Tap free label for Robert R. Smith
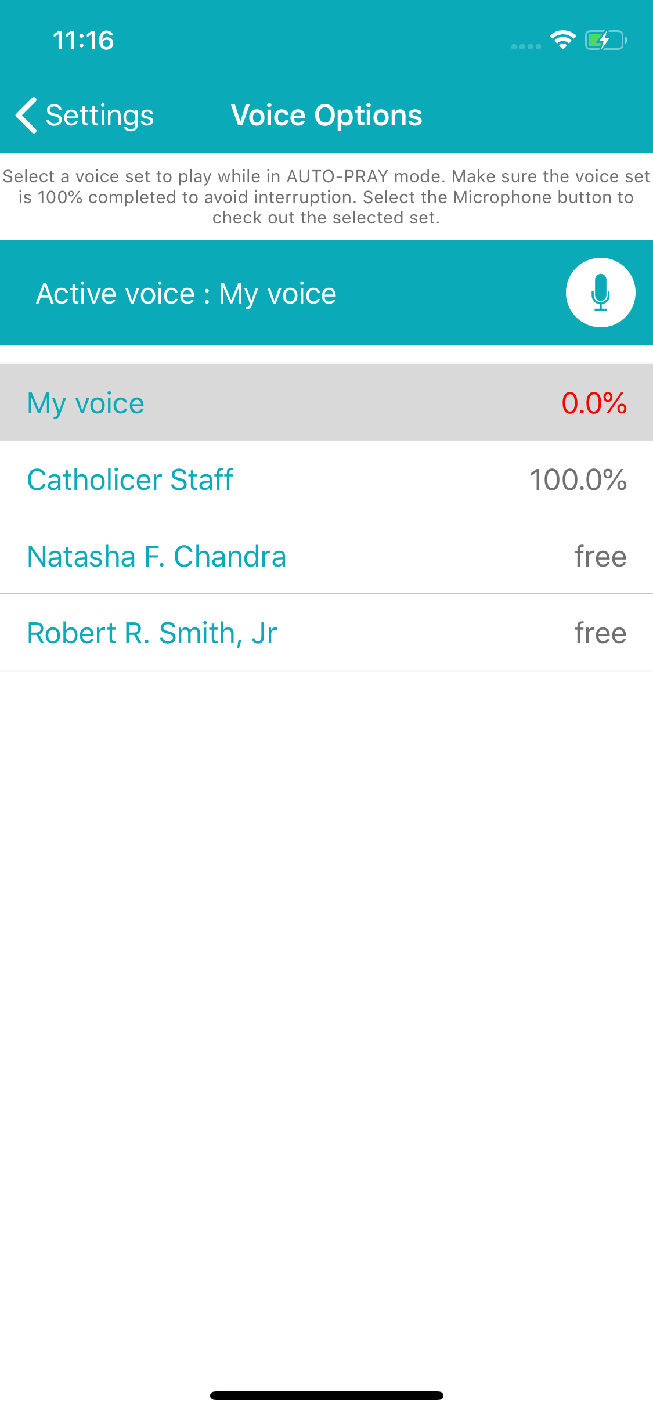This screenshot has width=653, height=1414. (x=600, y=633)
